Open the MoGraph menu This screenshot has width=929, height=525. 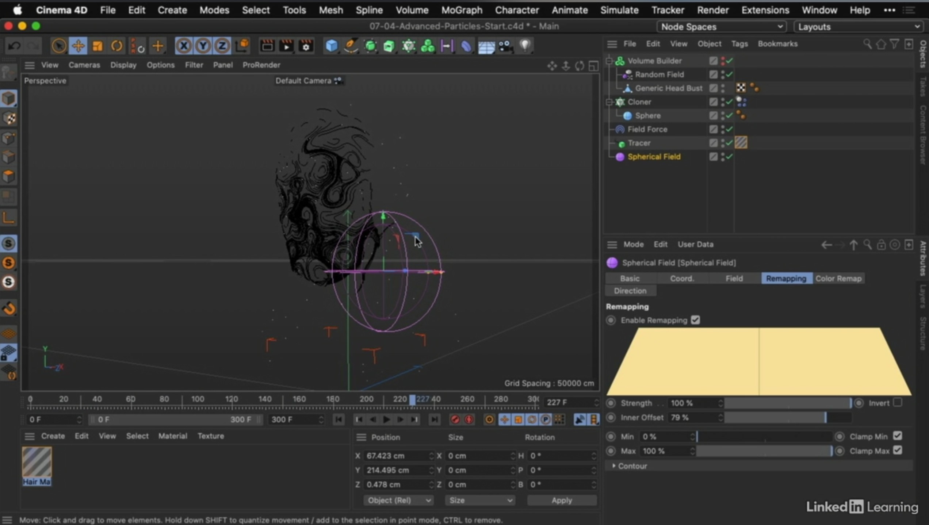coord(462,10)
